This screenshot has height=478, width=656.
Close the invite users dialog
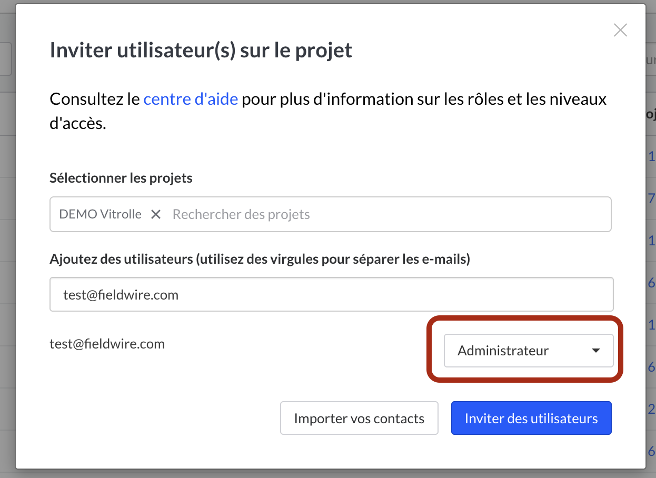pos(620,31)
